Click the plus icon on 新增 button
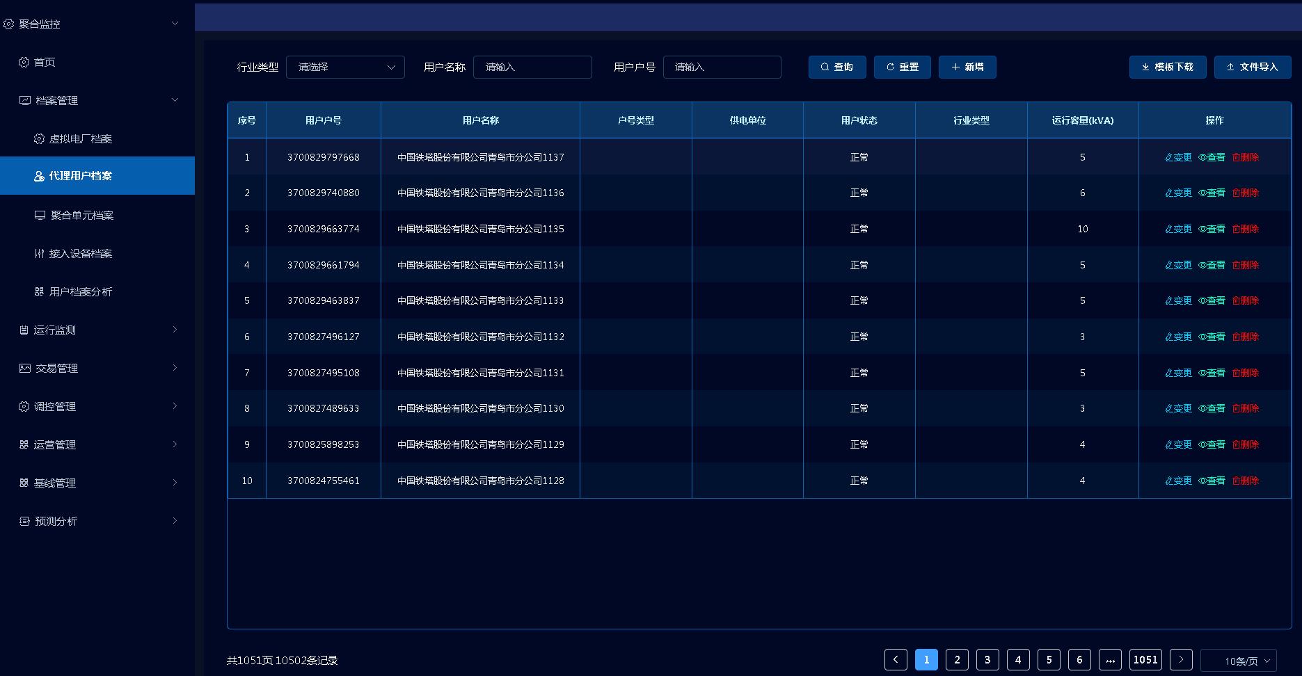The image size is (1302, 676). pos(955,67)
